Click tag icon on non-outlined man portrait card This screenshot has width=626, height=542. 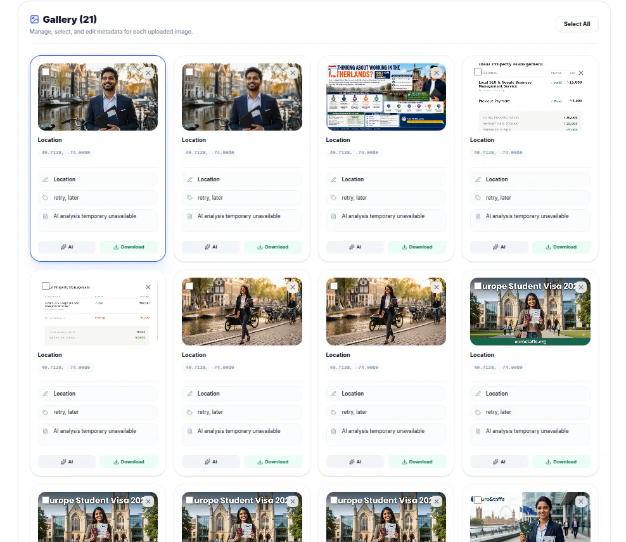click(189, 198)
